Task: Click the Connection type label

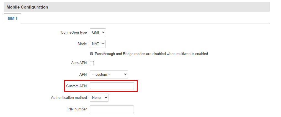Action: (74, 32)
